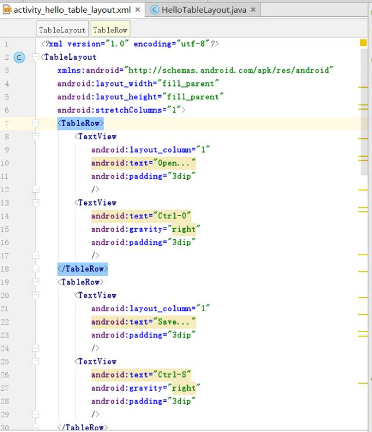
Task: Switch to activity_hello_table_layout.xml tab
Action: pyautogui.click(x=72, y=10)
